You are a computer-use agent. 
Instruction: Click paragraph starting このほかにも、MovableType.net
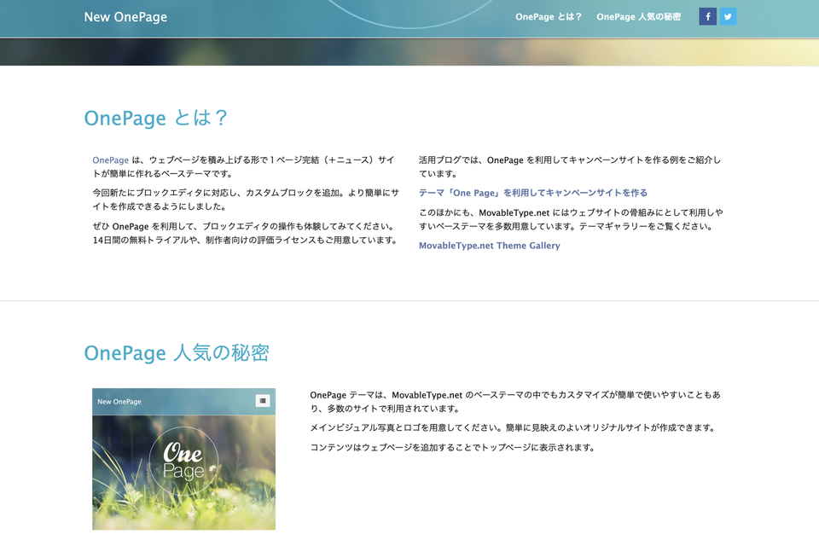coord(571,219)
